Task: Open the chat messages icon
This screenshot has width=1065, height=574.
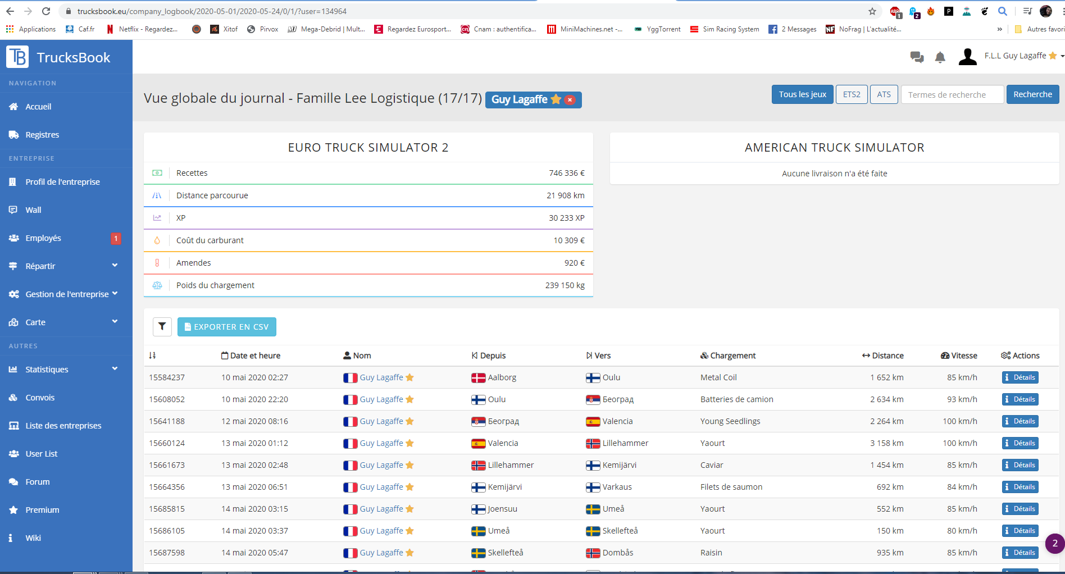Action: click(x=917, y=57)
